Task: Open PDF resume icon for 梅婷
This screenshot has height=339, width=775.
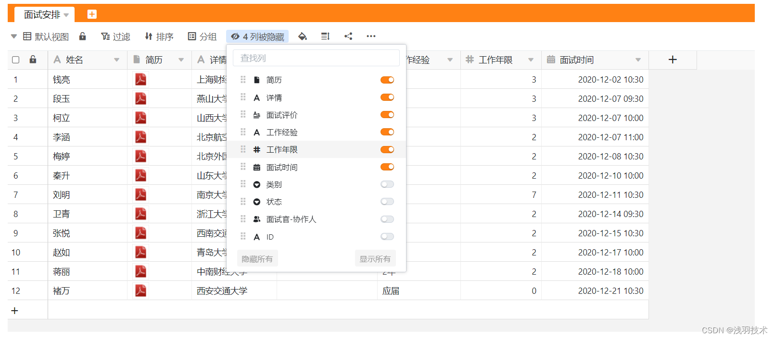Action: click(x=140, y=156)
